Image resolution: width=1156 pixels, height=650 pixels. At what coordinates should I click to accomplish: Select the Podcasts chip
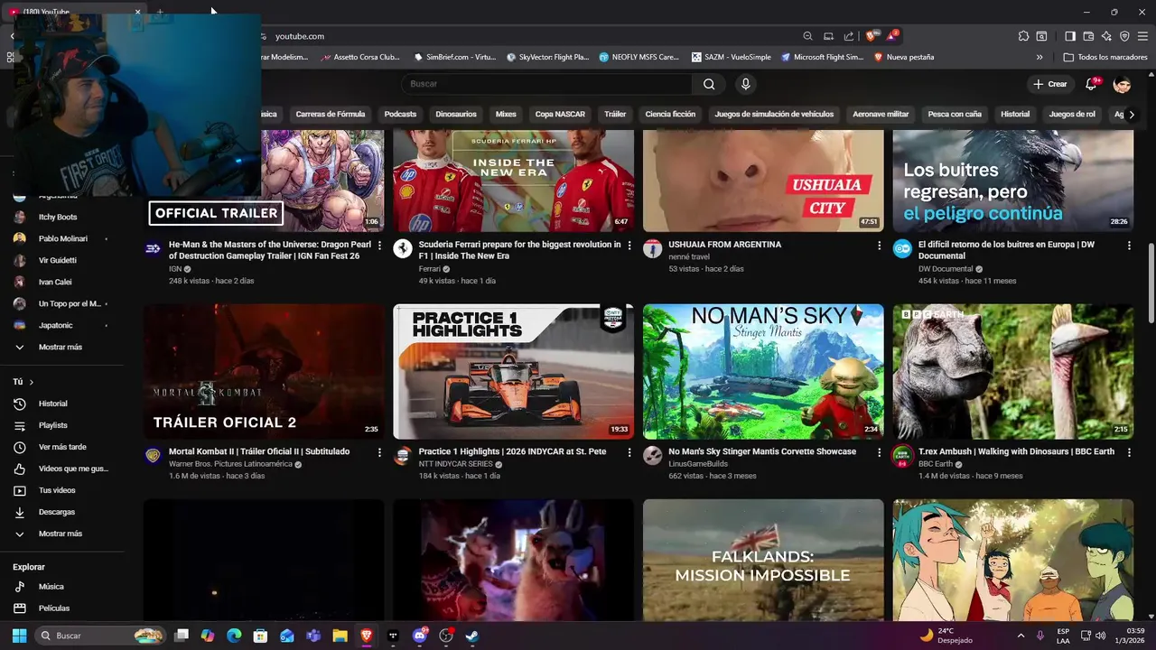click(400, 115)
